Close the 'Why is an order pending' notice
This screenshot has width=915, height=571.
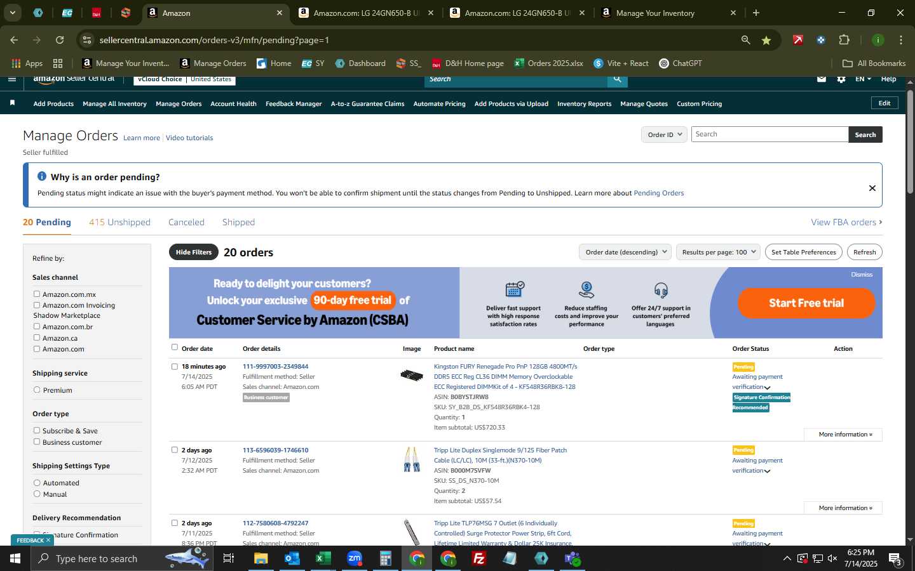pyautogui.click(x=872, y=188)
